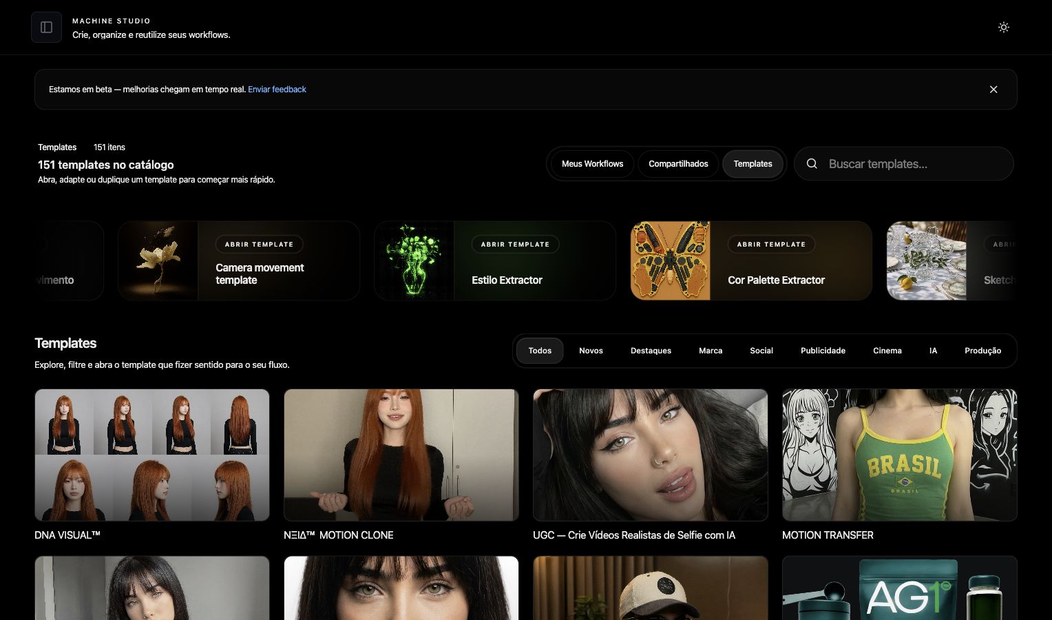Filter templates by Social
The width and height of the screenshot is (1052, 620).
point(761,351)
